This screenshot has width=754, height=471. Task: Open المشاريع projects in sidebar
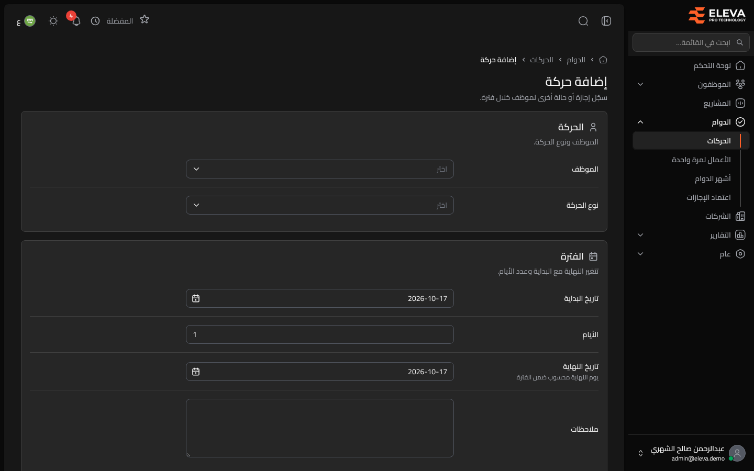pyautogui.click(x=691, y=103)
